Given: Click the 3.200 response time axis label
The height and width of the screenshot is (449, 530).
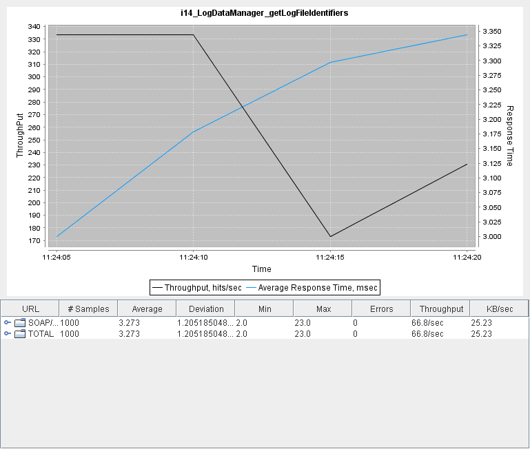Looking at the screenshot, I should point(492,119).
